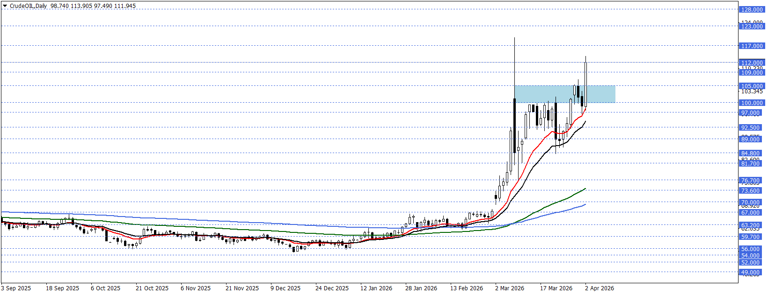Select the 21 Oct 2025 date label
Image resolution: width=768 pixels, height=294 pixels.
tap(152, 288)
